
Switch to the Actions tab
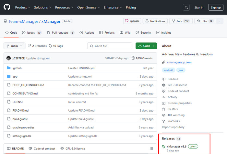pos(87,33)
